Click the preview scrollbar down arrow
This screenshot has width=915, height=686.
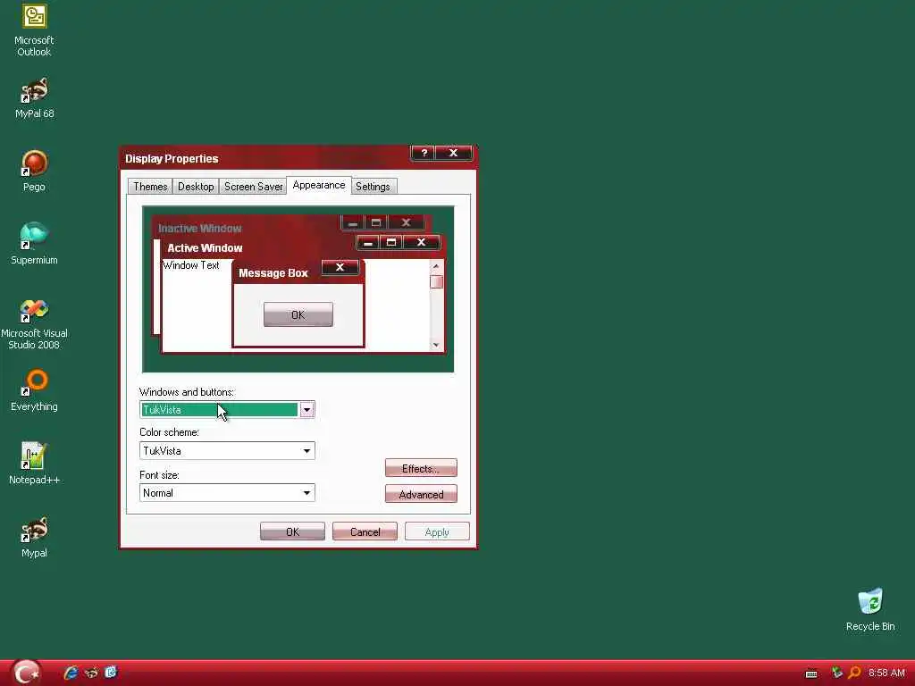click(x=436, y=345)
